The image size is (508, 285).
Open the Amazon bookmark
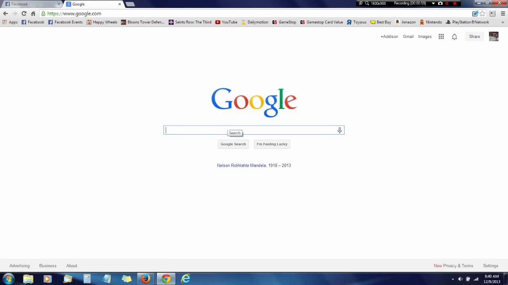click(405, 22)
